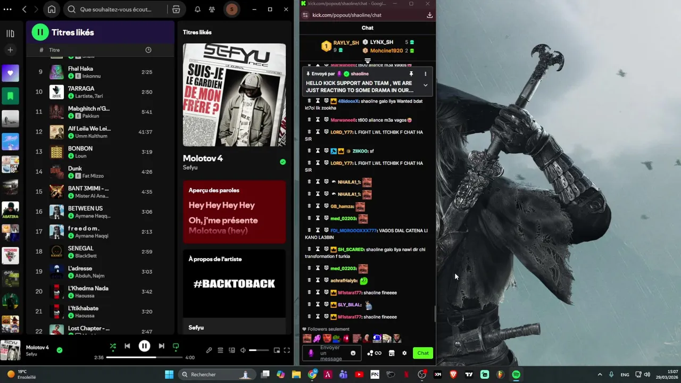Viewport: 681px width, 383px height.
Task: Go back with Spotify's back arrow
Action: click(x=24, y=10)
